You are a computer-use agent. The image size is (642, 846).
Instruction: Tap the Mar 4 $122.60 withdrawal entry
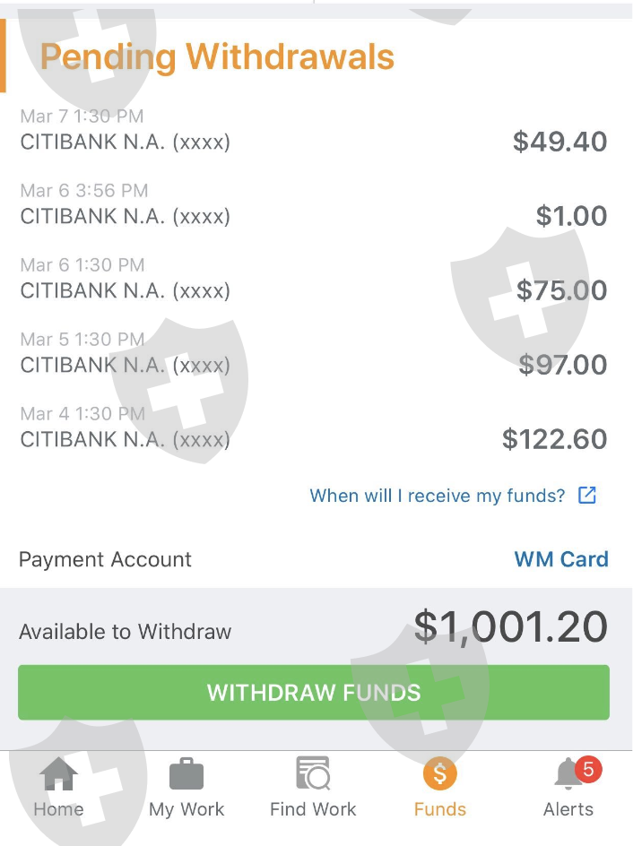(314, 428)
